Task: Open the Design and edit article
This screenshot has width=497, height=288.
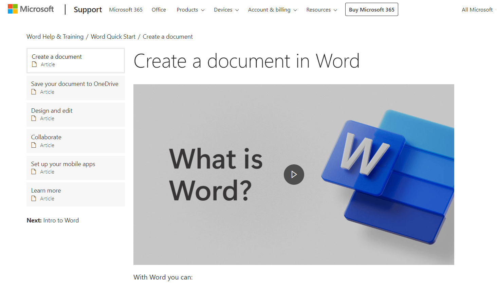Action: [76, 114]
